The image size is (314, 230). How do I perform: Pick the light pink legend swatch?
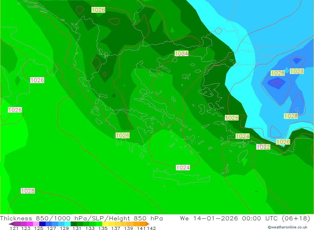pyautogui.click(x=36, y=224)
